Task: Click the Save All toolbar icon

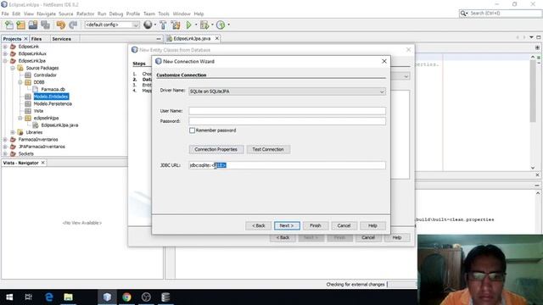Action: point(45,25)
